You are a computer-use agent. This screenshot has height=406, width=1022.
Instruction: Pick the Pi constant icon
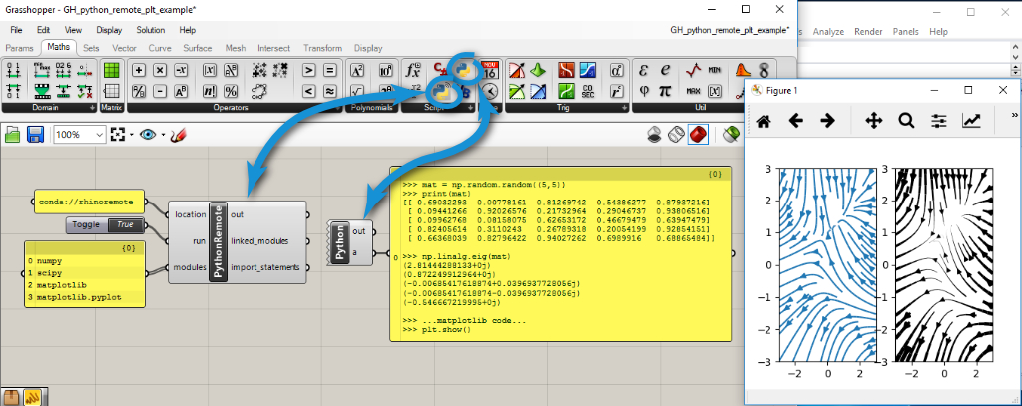(x=665, y=91)
